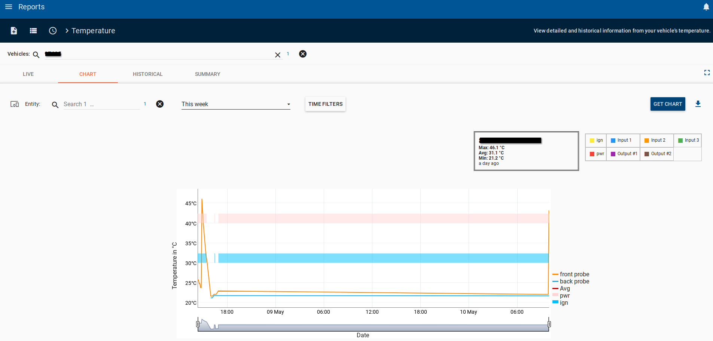The width and height of the screenshot is (713, 341).
Task: Click the Avg: 31.1 °C statistic
Action: pos(491,153)
